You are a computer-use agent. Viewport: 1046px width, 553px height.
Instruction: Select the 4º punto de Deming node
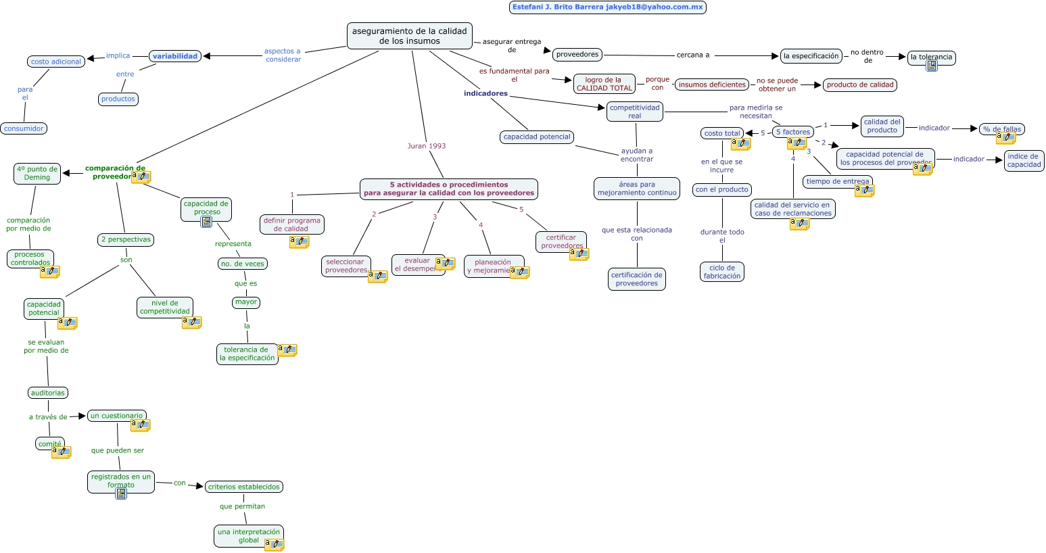37,173
